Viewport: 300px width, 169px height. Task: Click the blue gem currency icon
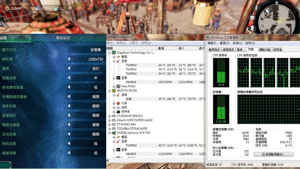click(37, 8)
